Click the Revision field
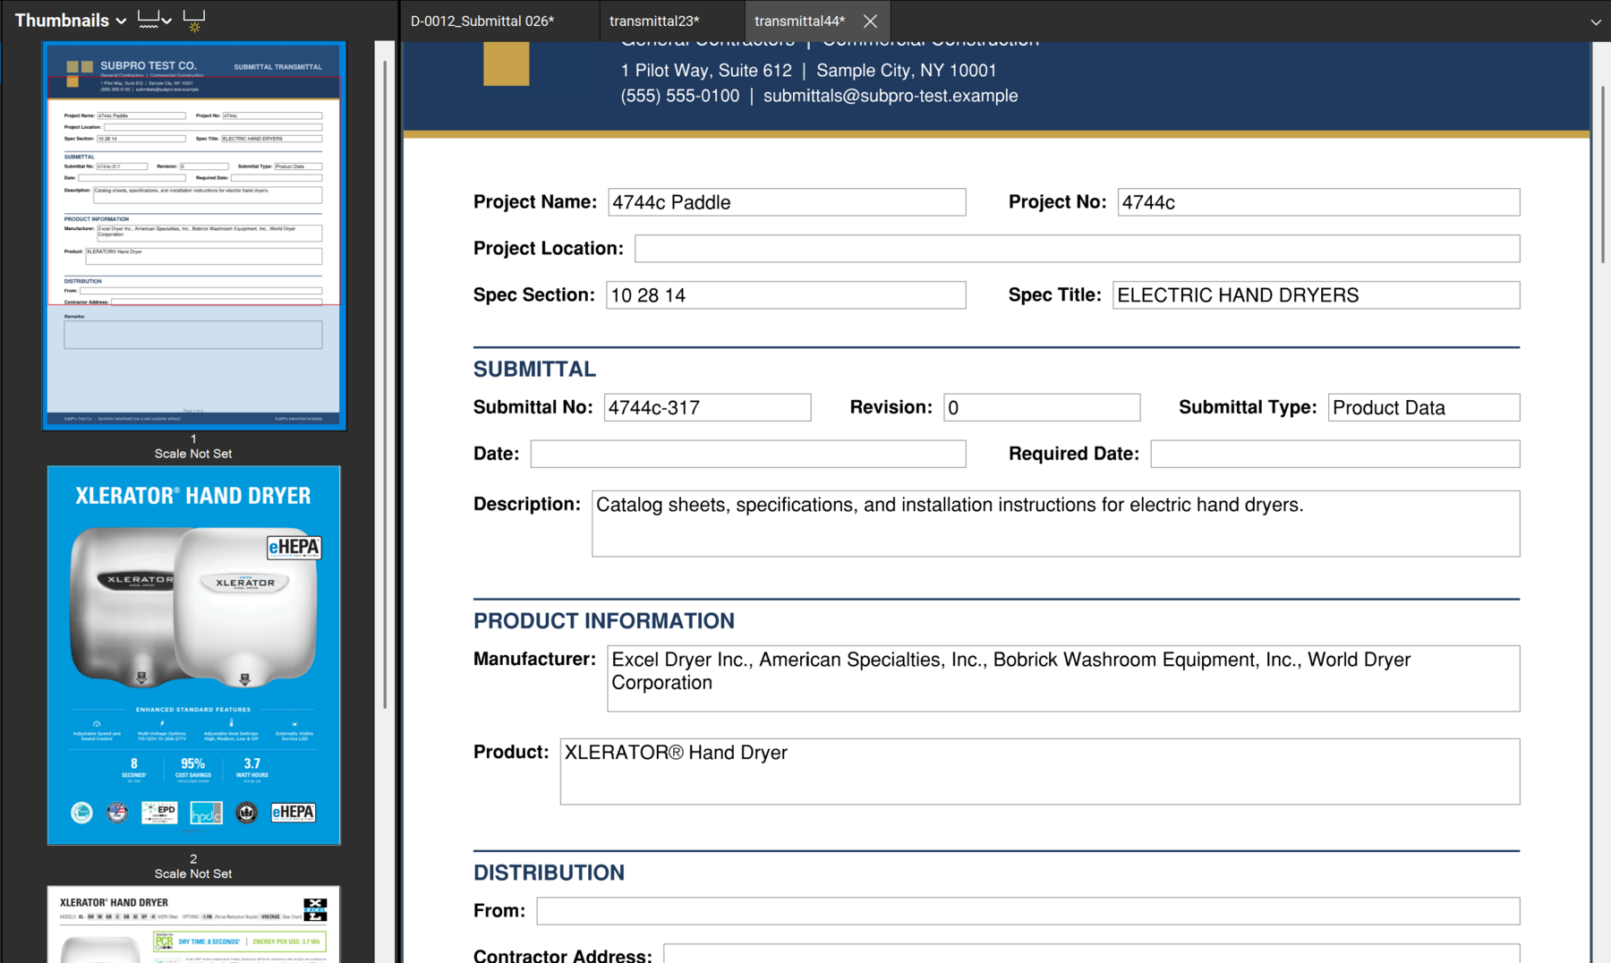This screenshot has width=1611, height=963. click(1042, 407)
